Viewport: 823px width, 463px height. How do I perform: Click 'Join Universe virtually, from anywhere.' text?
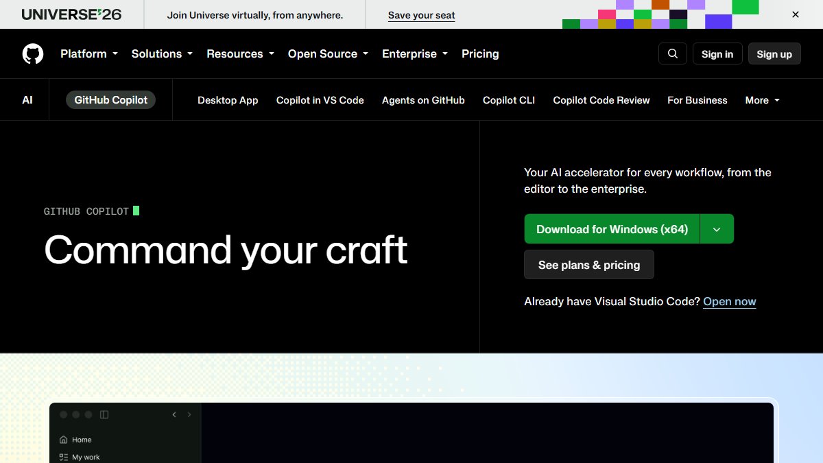(x=255, y=14)
